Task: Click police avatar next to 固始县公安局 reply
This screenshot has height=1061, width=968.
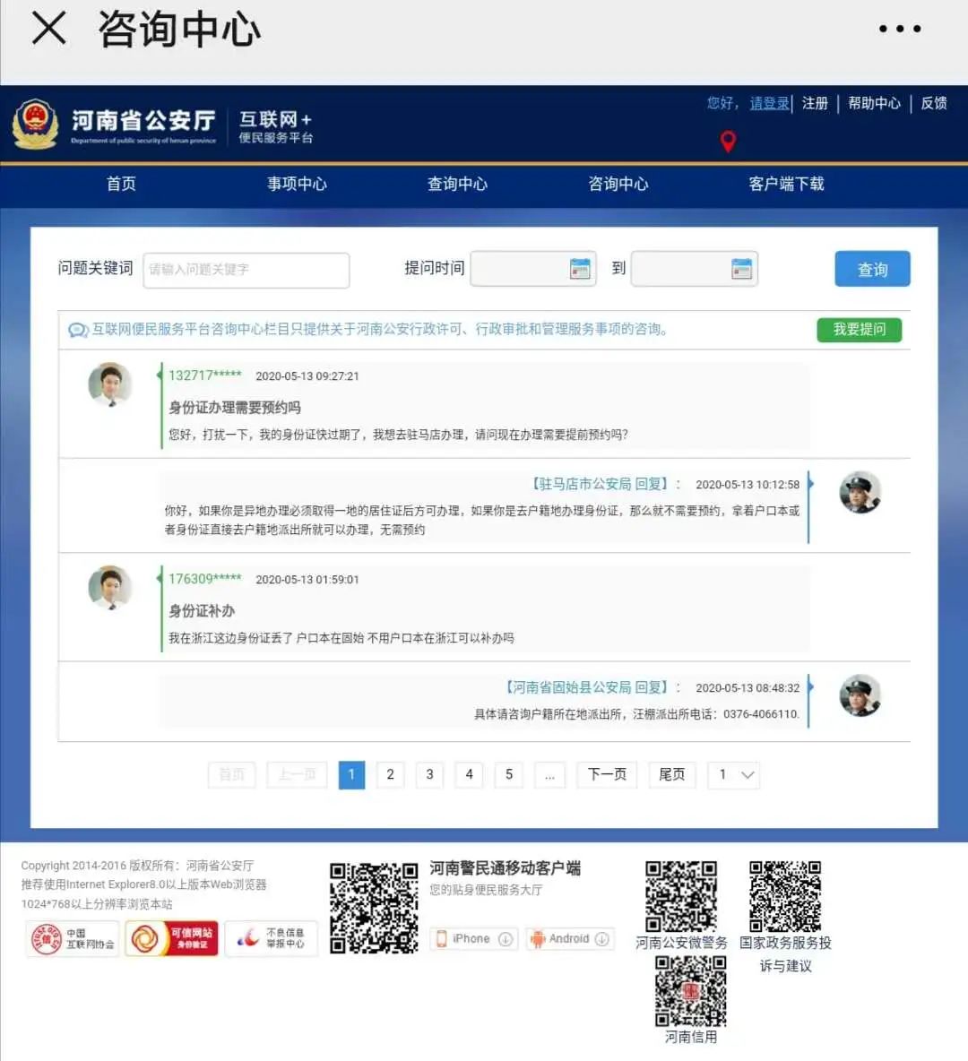Action: pos(860,694)
